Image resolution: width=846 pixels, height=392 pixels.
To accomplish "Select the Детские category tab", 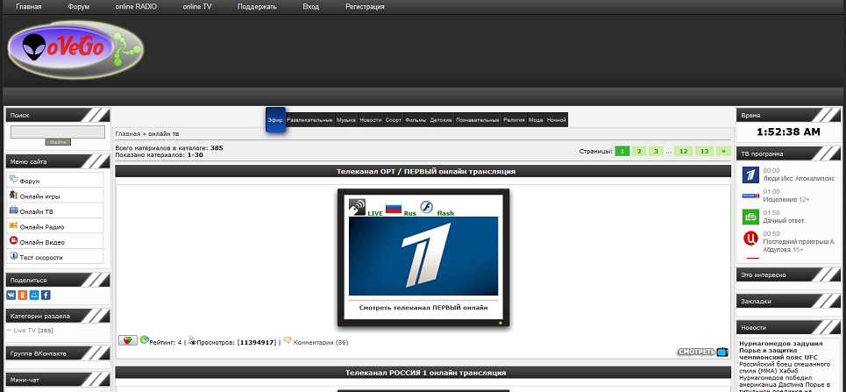I will pyautogui.click(x=441, y=120).
